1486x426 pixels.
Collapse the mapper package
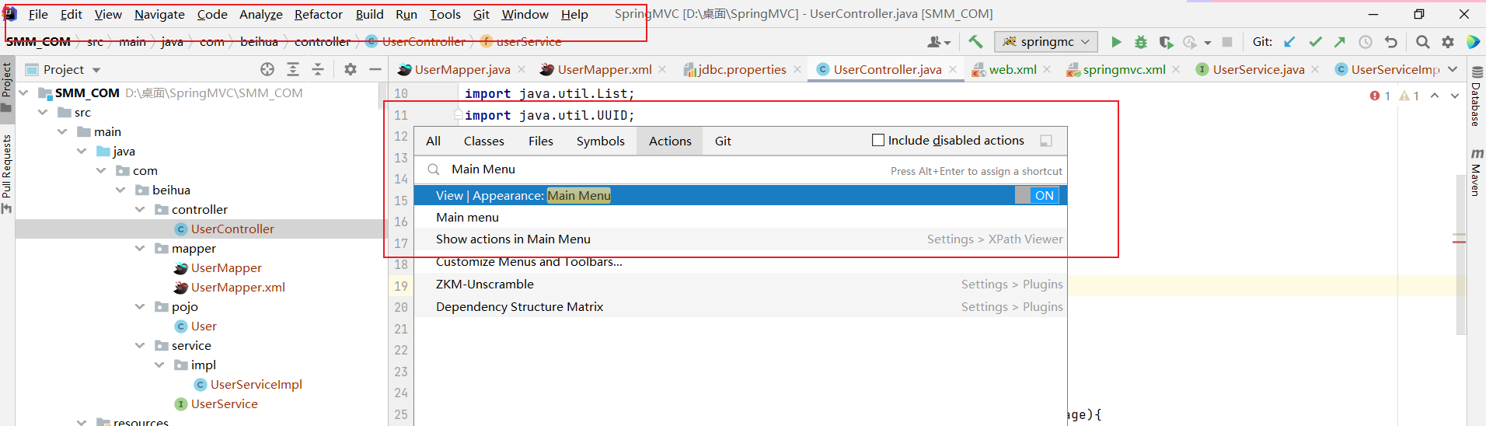click(140, 248)
